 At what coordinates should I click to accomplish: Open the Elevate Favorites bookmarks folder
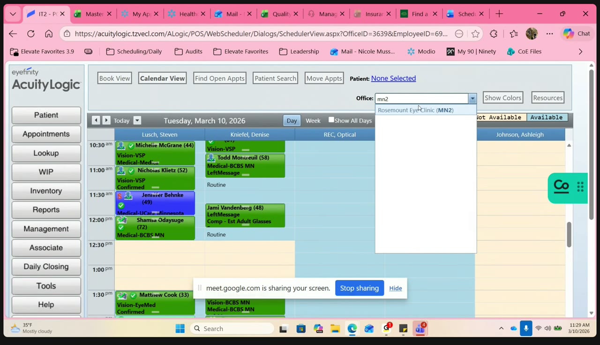pyautogui.click(x=241, y=51)
